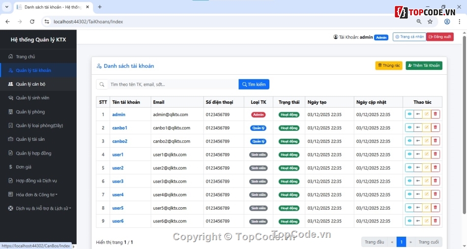Click the key icon for canbo1 account
The image size is (467, 249).
coord(418,127)
